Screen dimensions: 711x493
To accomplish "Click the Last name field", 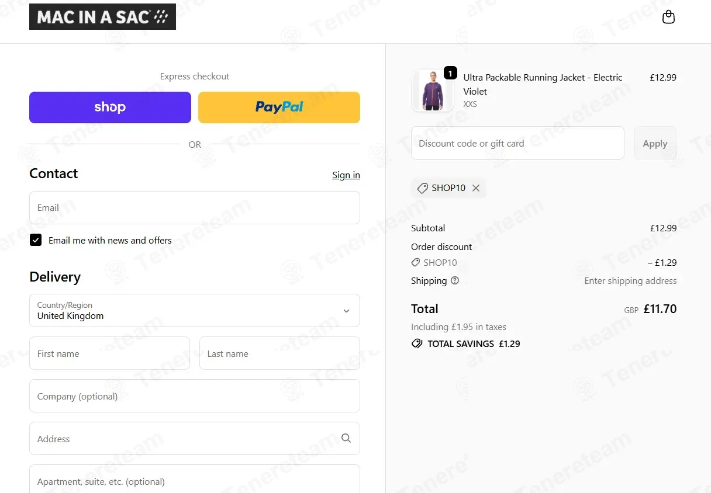I will point(279,353).
